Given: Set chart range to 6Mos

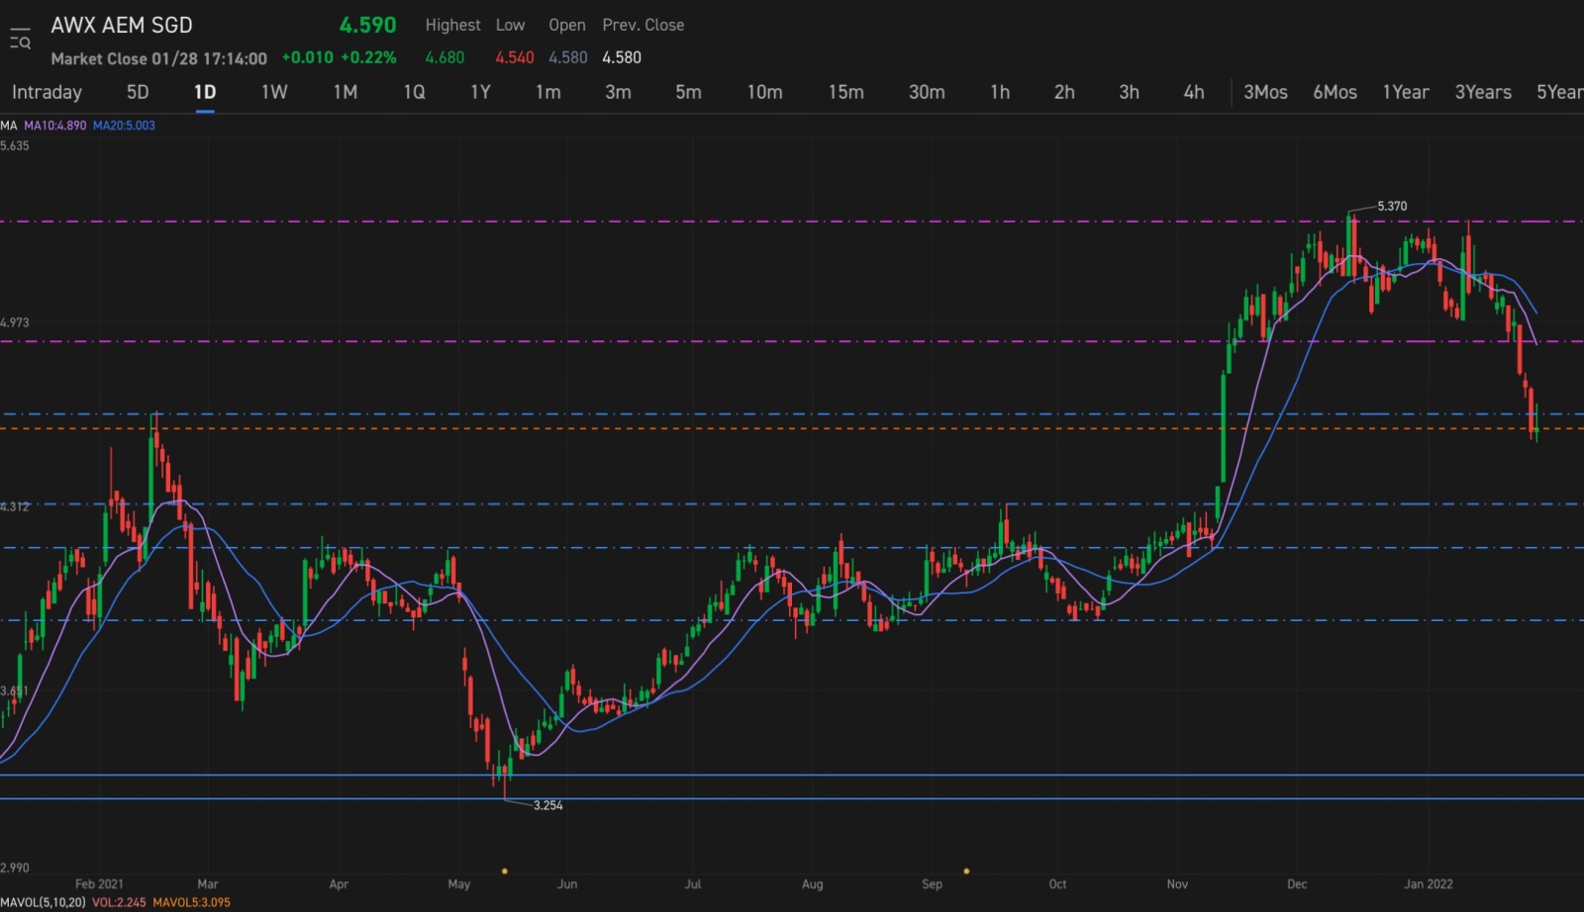Looking at the screenshot, I should [1335, 92].
